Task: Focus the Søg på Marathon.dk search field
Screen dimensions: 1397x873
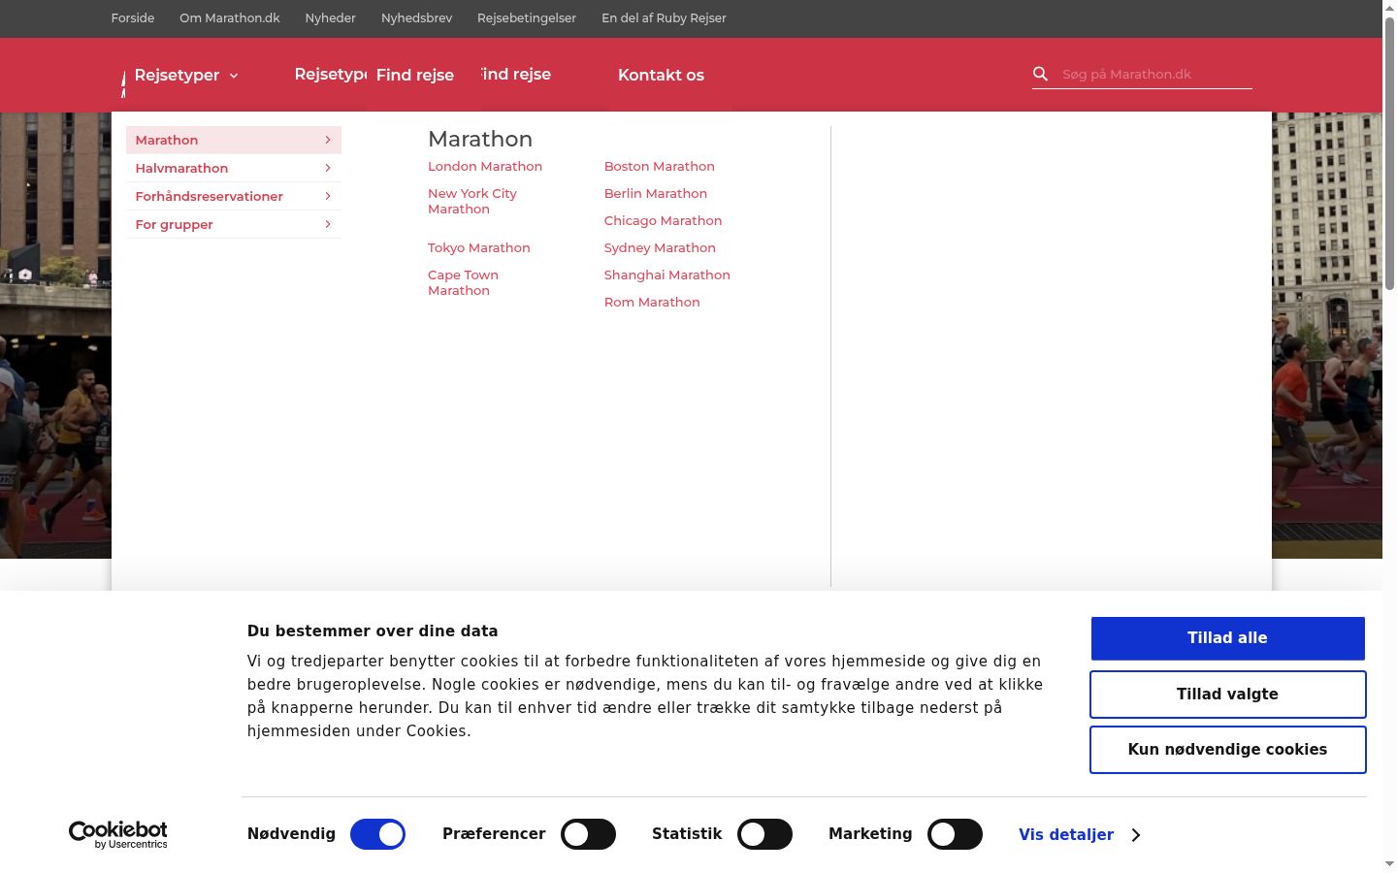Action: tap(1155, 74)
